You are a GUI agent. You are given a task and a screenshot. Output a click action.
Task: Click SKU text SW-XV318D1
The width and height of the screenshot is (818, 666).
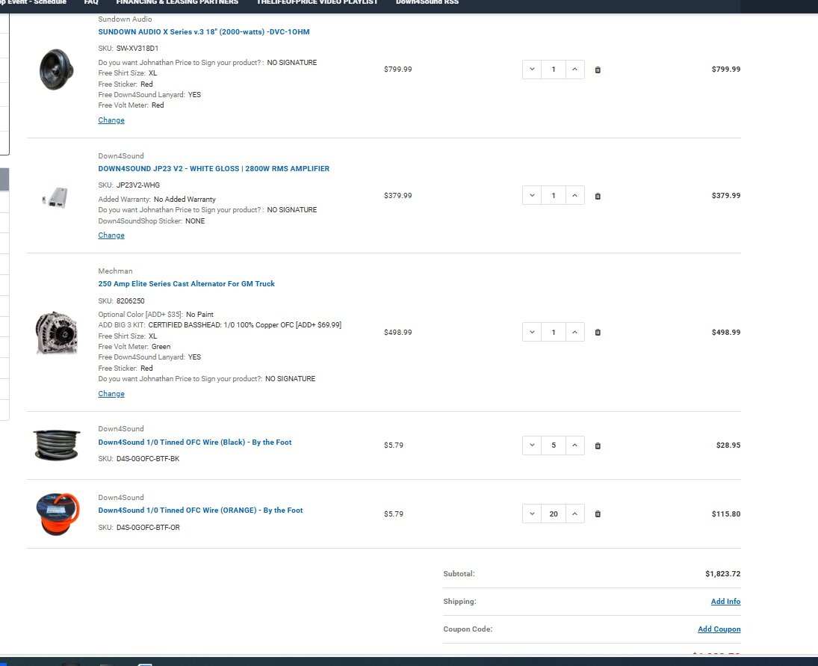tap(137, 48)
